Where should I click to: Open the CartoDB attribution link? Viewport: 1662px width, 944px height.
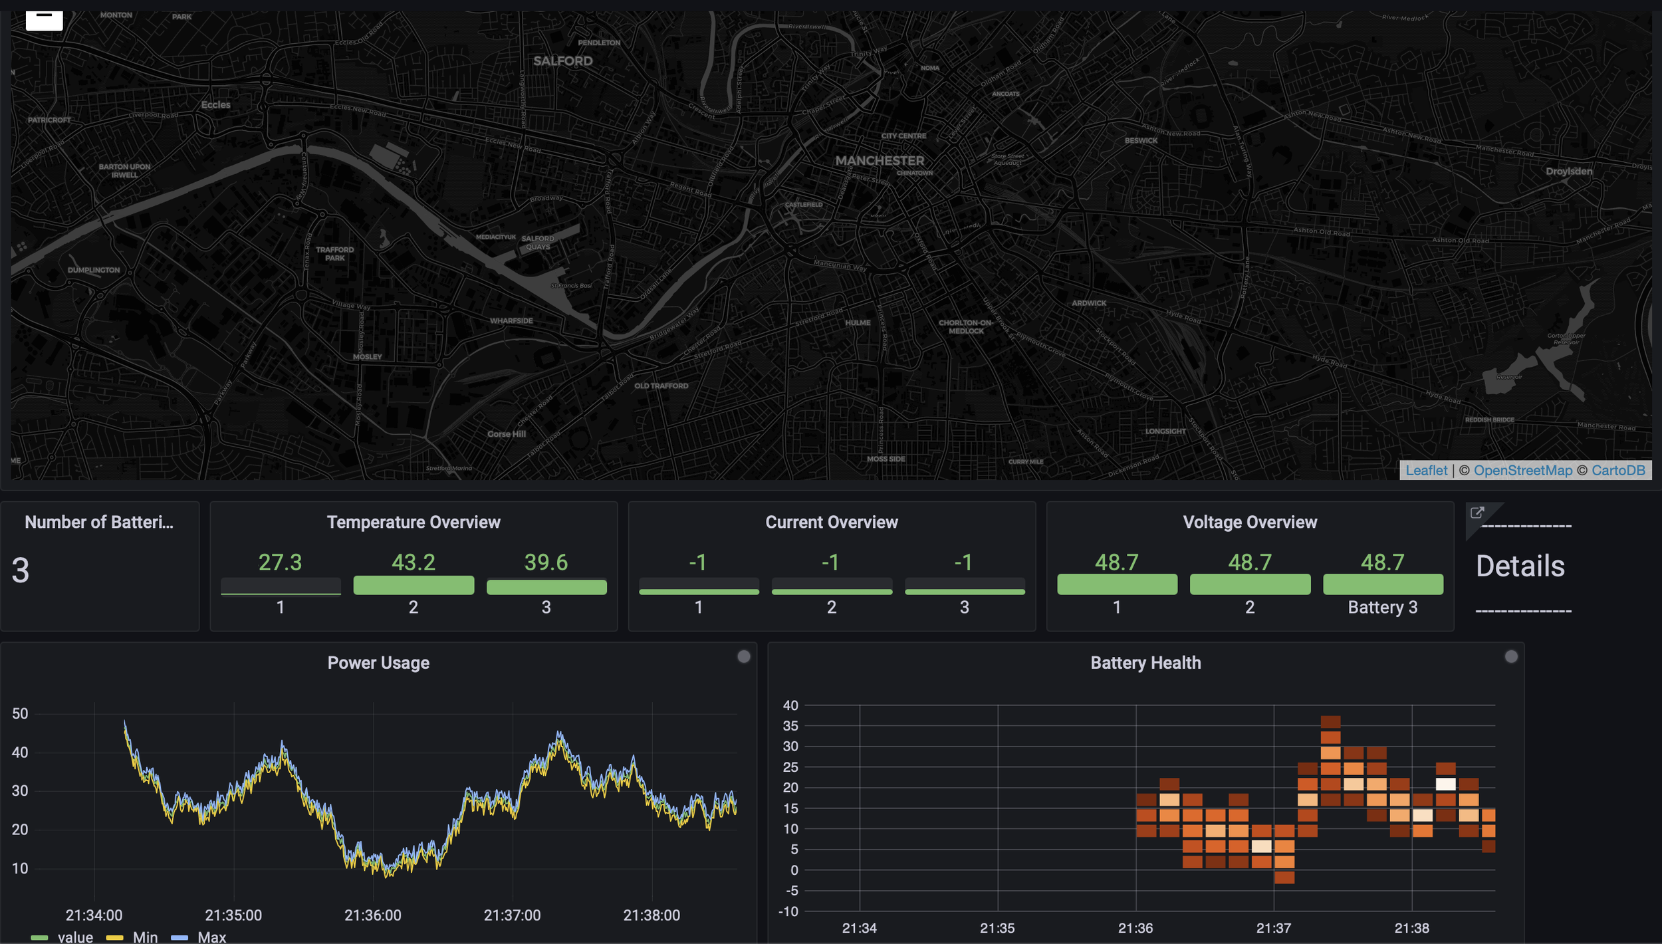click(x=1618, y=470)
